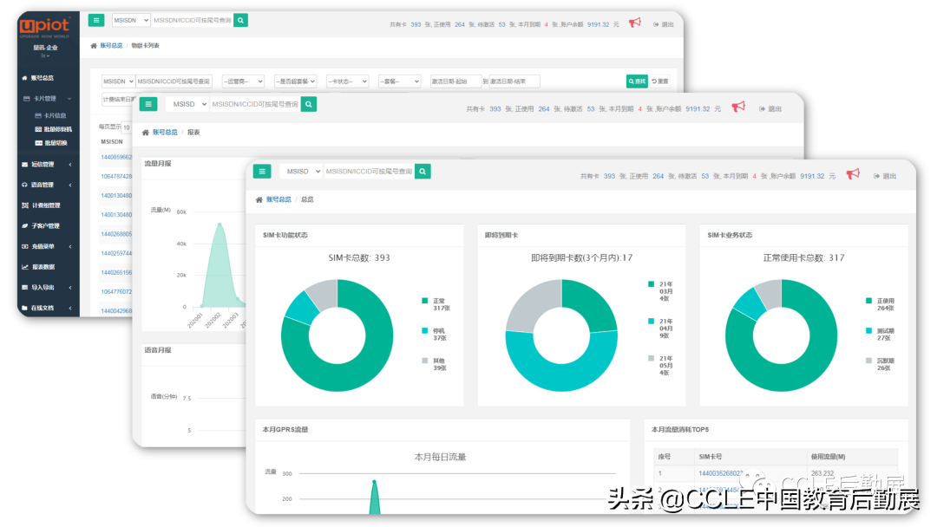Screen dimensions: 937x527
Task: Toggle the 其他 39张 legend entry
Action: [x=435, y=364]
